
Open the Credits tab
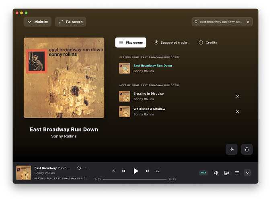point(208,42)
